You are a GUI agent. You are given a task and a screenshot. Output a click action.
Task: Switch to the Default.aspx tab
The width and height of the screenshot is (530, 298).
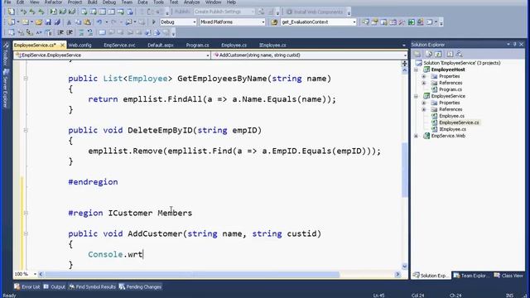pos(161,45)
